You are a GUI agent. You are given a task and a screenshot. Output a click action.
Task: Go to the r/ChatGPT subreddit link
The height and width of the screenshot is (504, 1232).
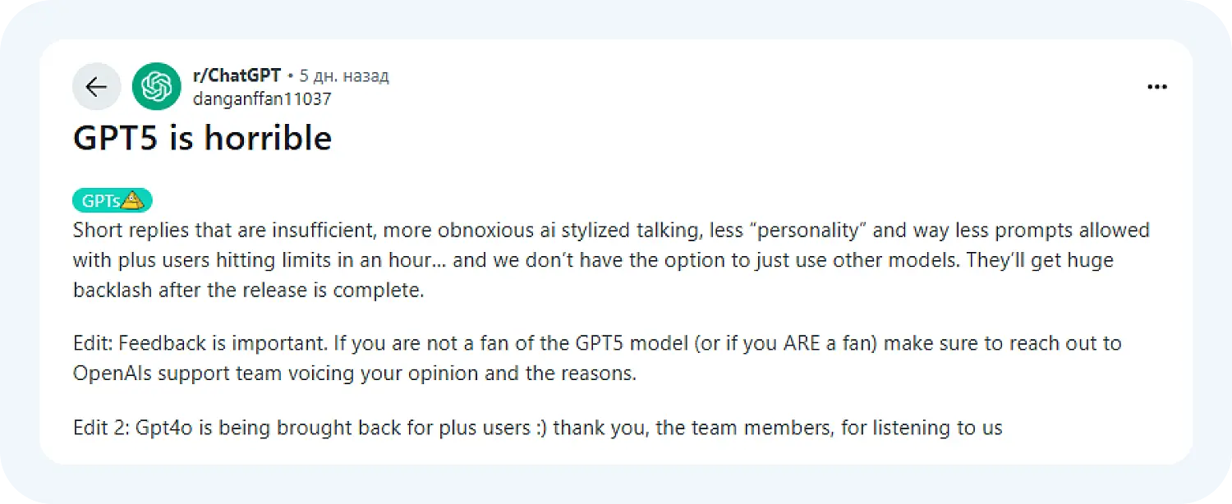236,76
